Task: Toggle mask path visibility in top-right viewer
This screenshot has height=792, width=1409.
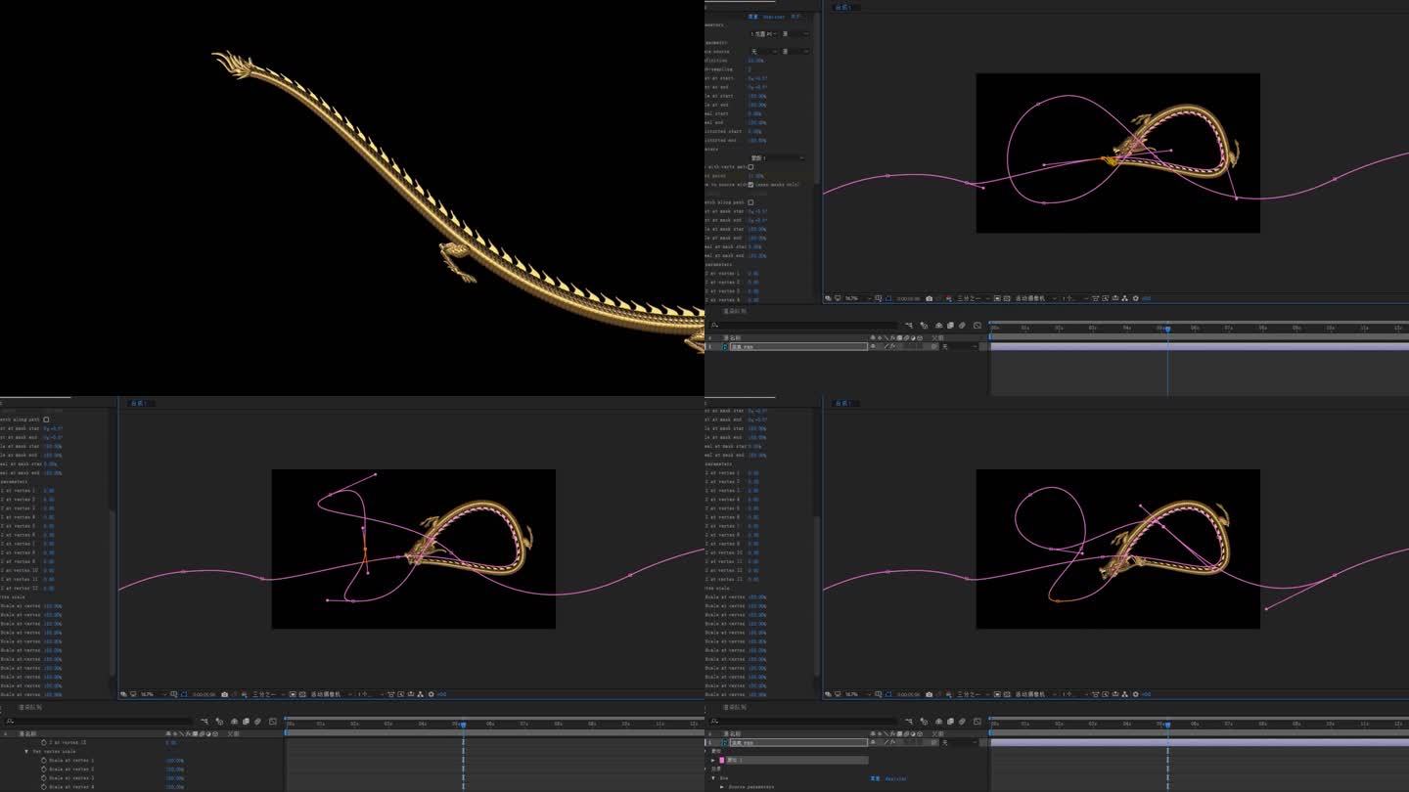Action: [888, 298]
